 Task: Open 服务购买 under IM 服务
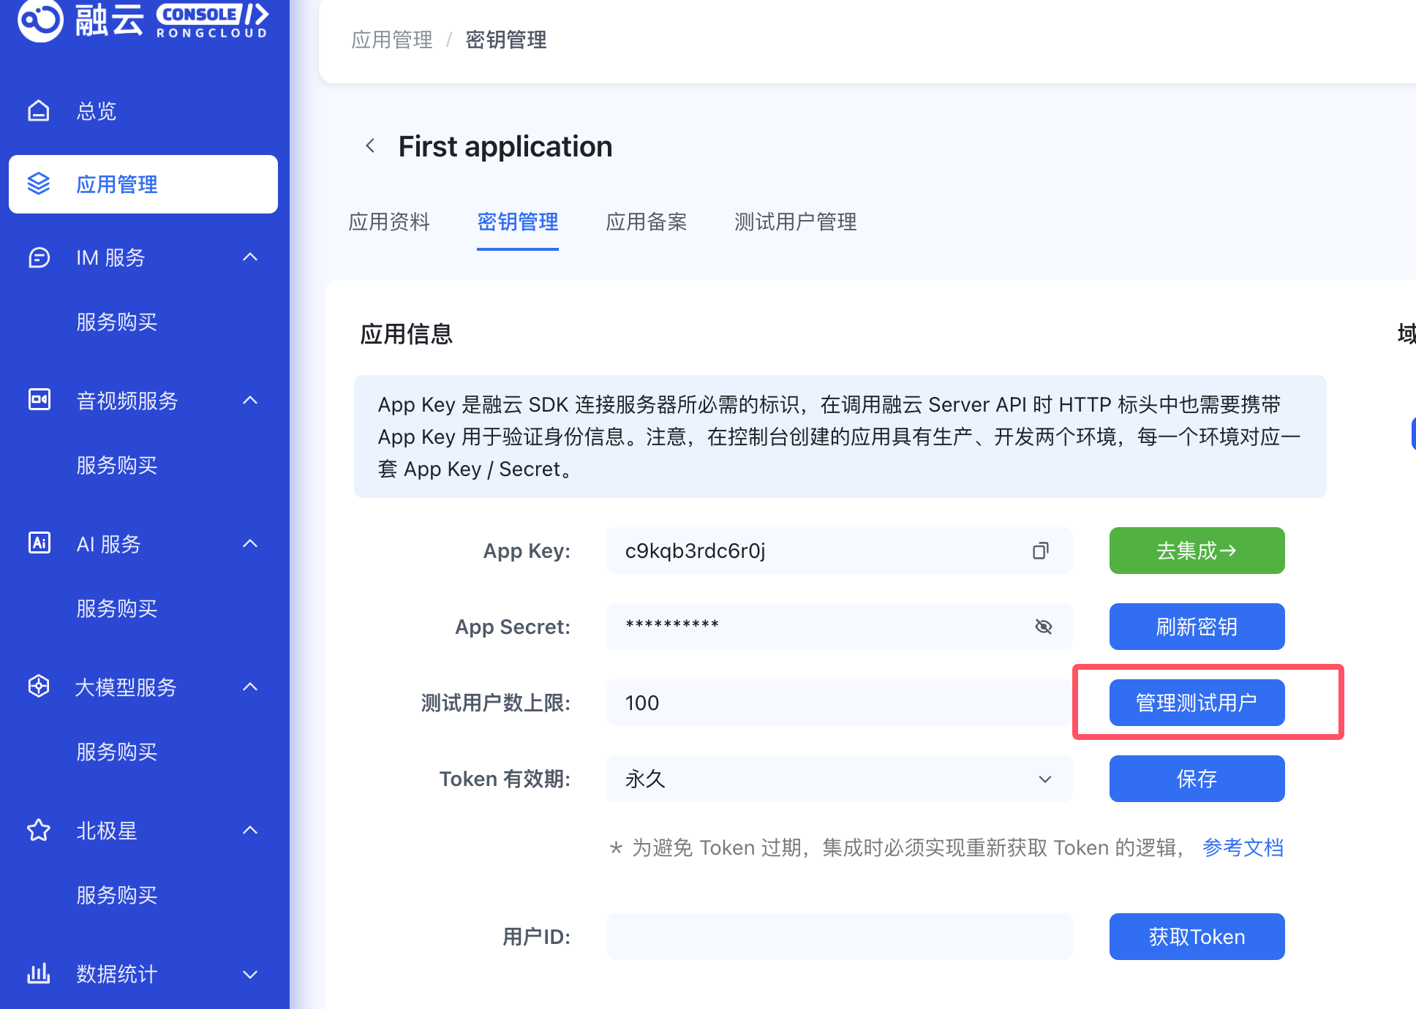click(117, 322)
